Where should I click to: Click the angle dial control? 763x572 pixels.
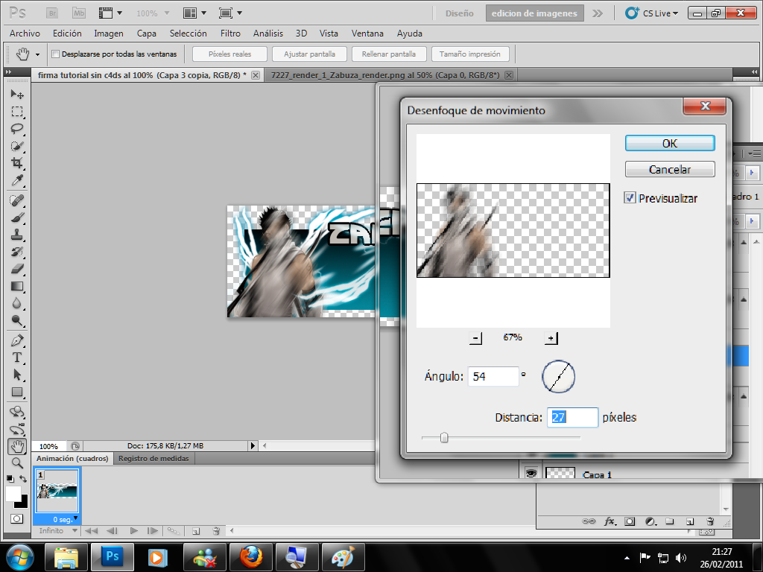(x=558, y=376)
